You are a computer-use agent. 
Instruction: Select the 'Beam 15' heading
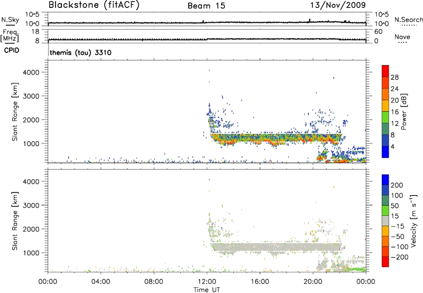[x=206, y=6]
